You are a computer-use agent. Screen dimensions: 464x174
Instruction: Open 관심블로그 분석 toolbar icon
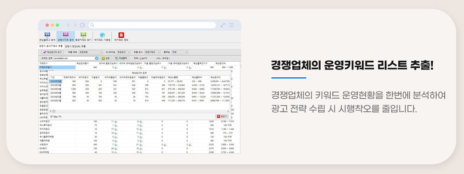click(x=47, y=37)
